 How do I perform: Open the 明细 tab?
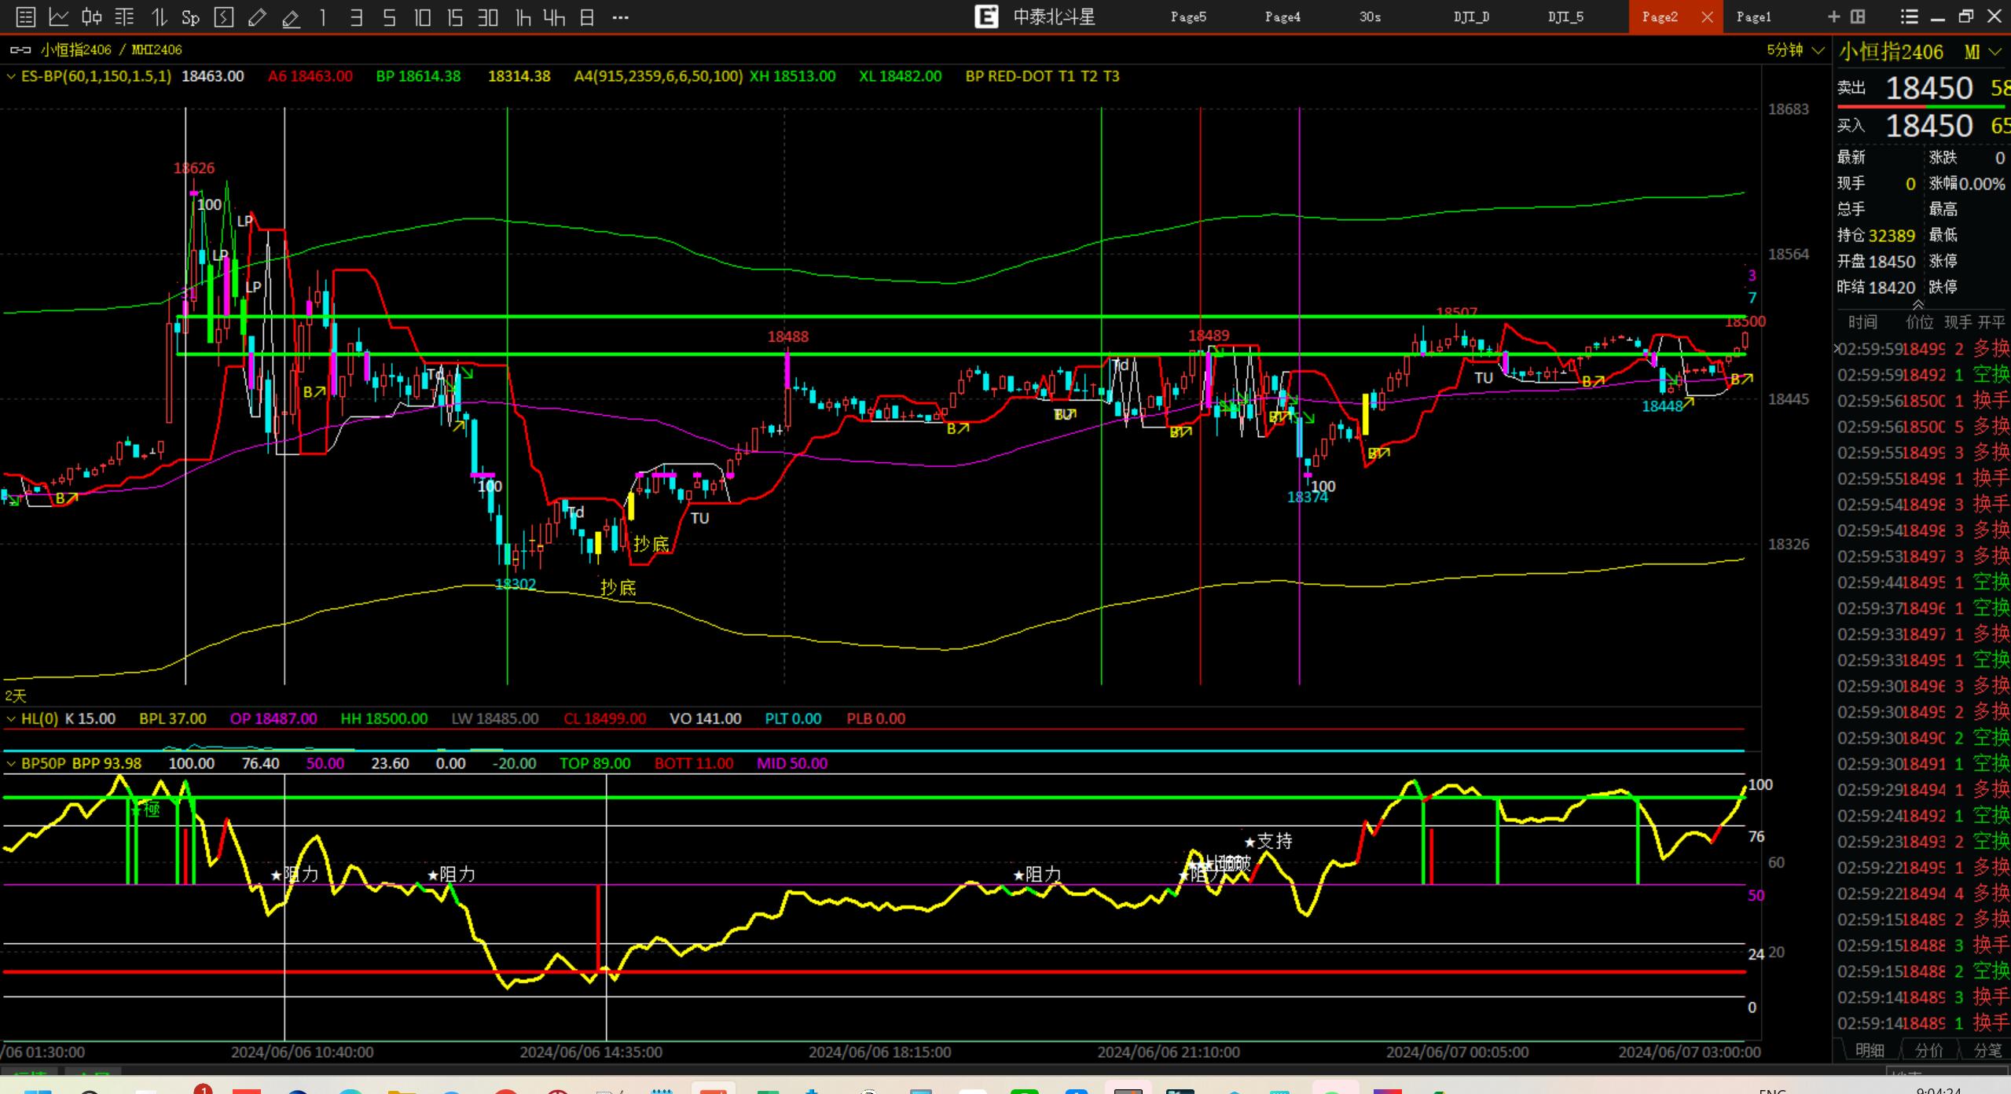pos(1870,1050)
